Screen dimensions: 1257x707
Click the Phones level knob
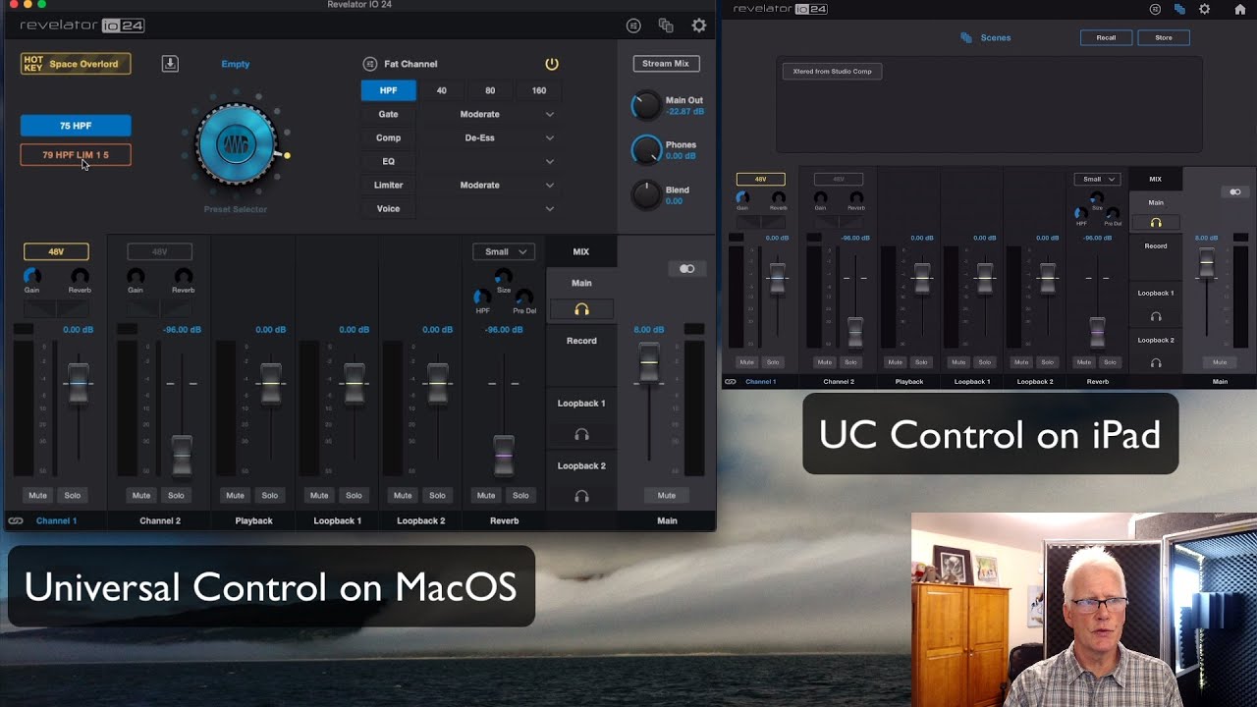[646, 150]
